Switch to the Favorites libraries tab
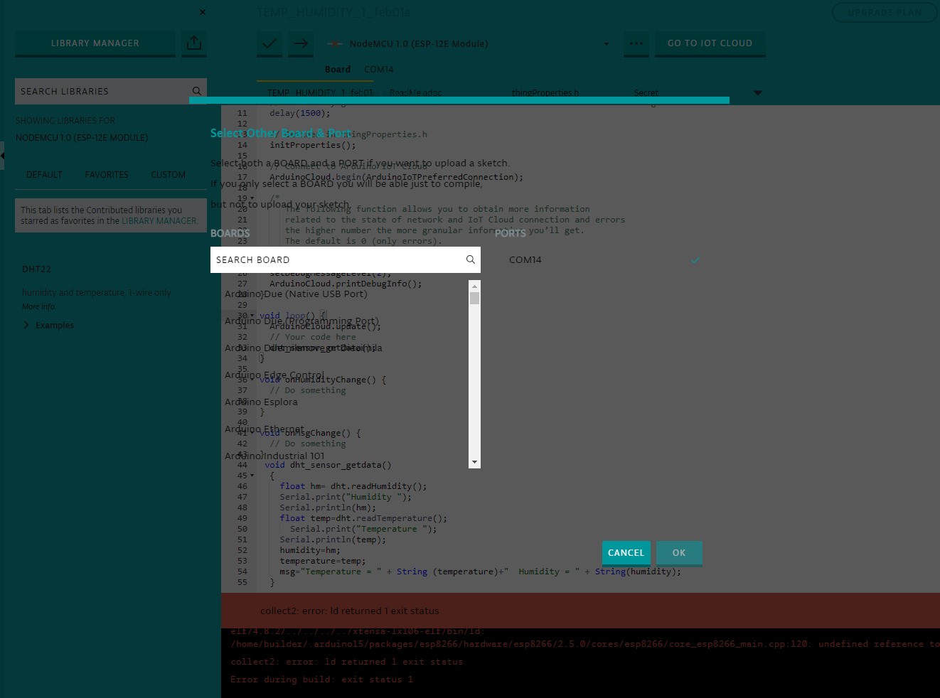 coord(107,175)
